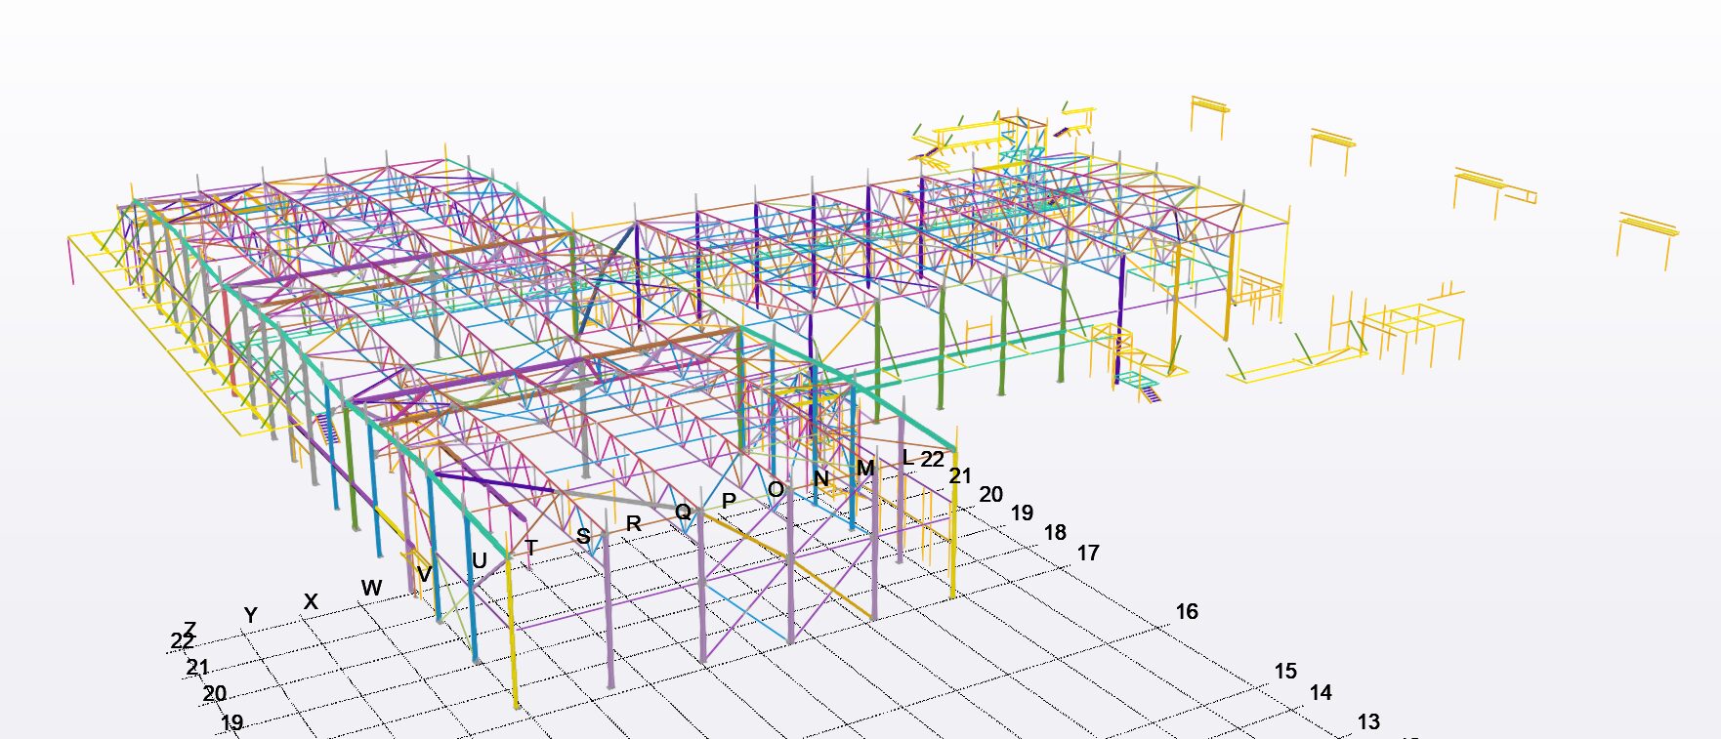This screenshot has width=1721, height=739.
Task: Select grid axis label N
Action: coord(821,478)
